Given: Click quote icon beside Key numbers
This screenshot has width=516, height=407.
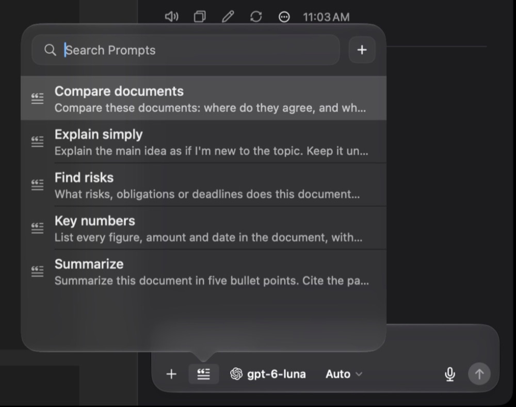Looking at the screenshot, I should (37, 228).
